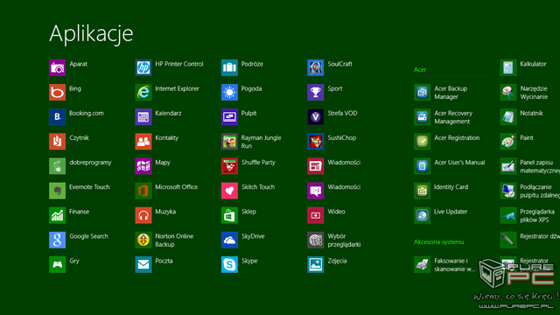Open the SushiChop game icon
Image resolution: width=560 pixels, height=315 pixels.
click(315, 142)
